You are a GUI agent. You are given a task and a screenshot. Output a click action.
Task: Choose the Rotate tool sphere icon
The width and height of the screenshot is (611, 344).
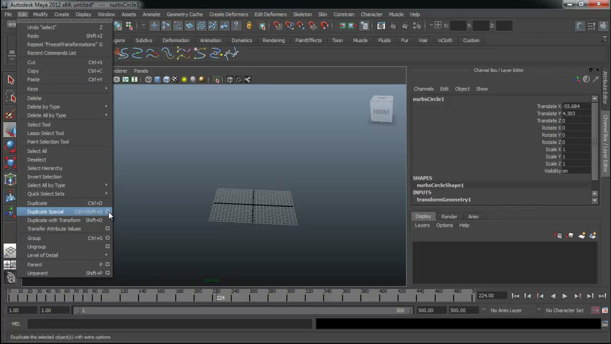click(x=11, y=146)
